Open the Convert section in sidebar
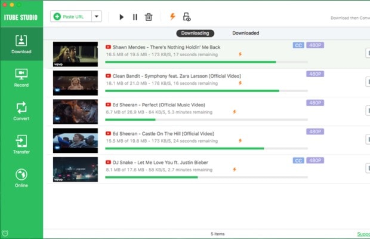This screenshot has height=239, width=370. (21, 111)
